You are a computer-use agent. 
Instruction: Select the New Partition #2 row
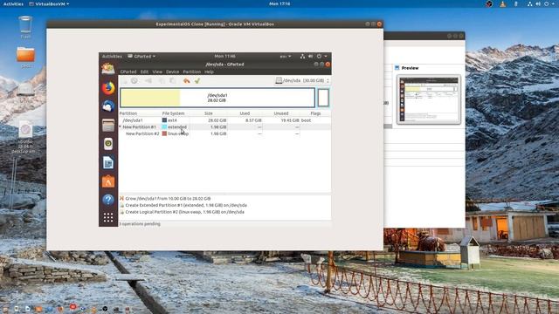click(224, 133)
